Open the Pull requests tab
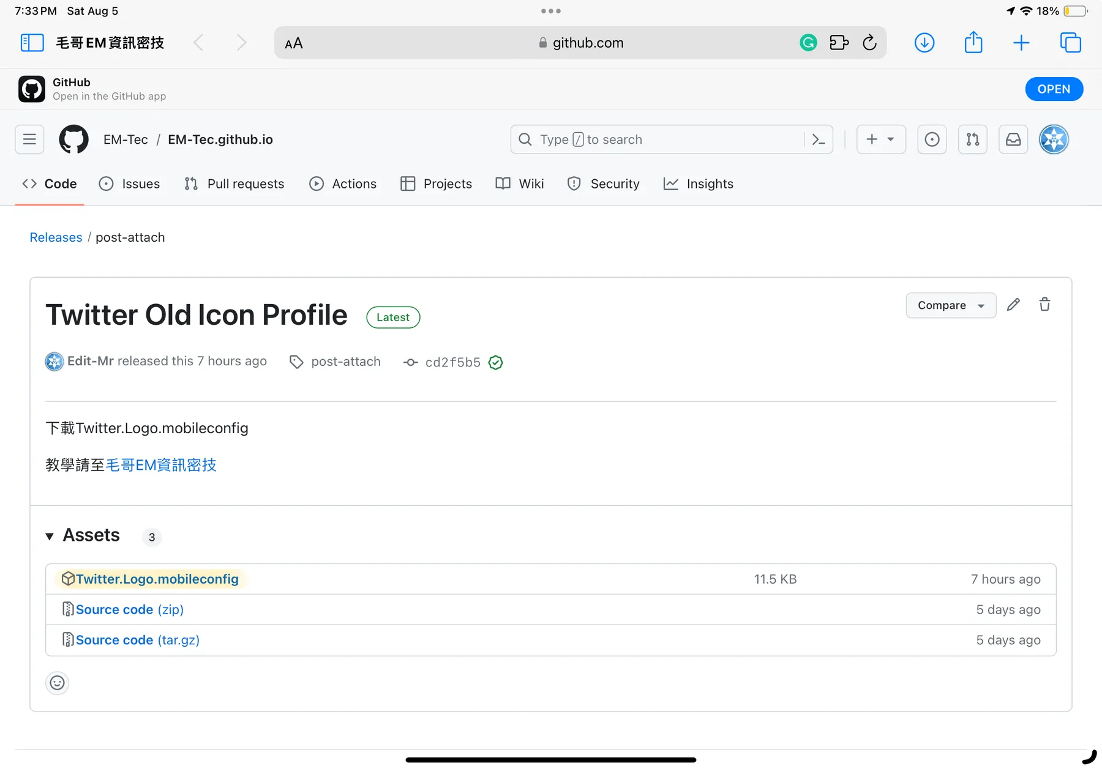 pyautogui.click(x=234, y=184)
